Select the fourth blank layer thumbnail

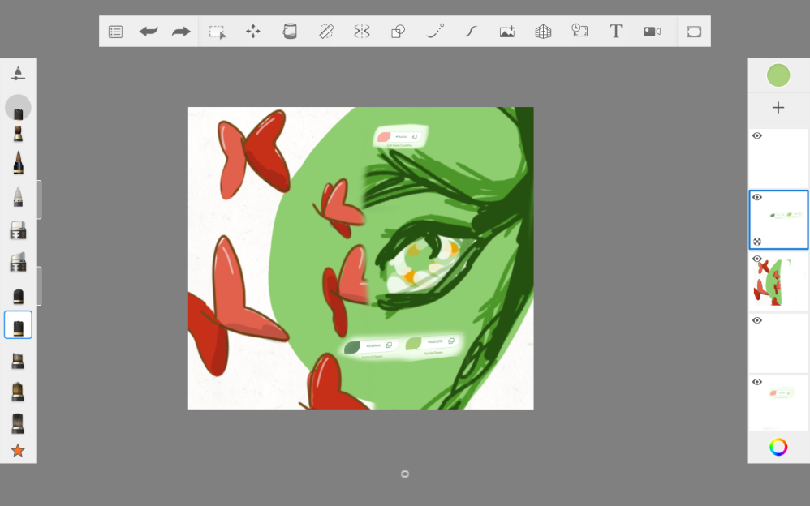(x=778, y=343)
